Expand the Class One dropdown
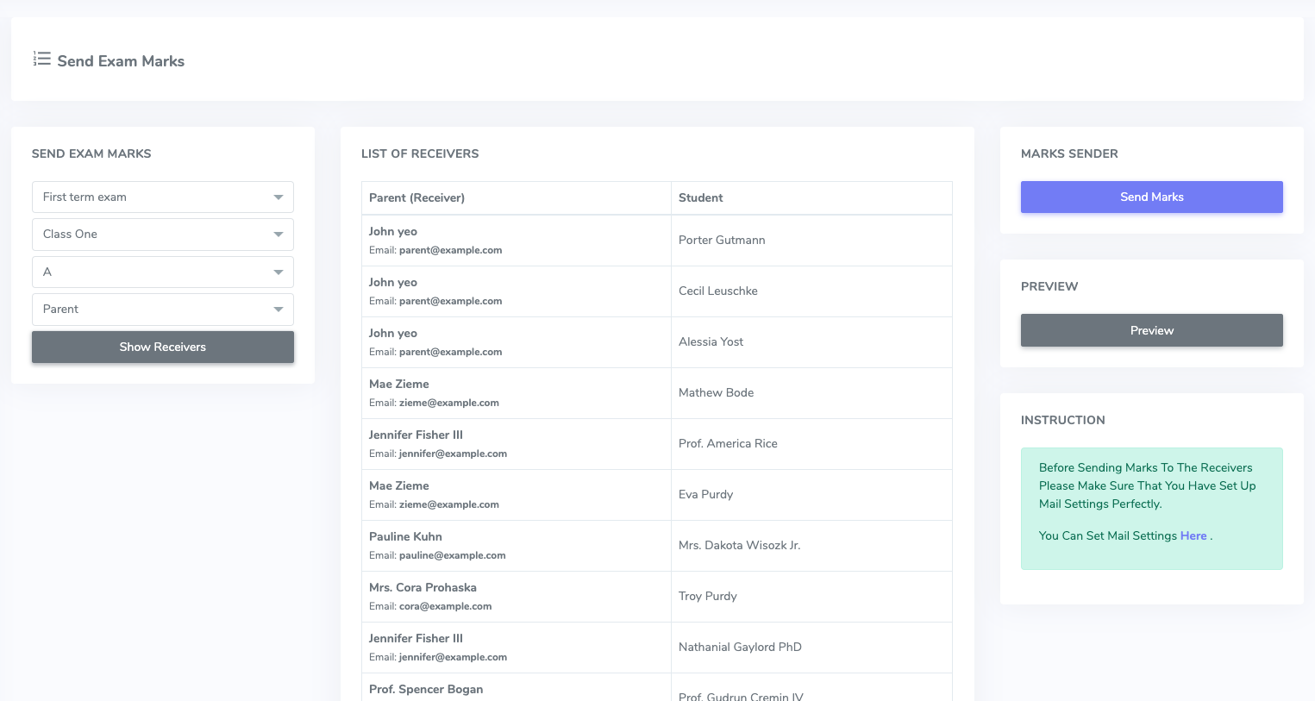 coord(162,235)
